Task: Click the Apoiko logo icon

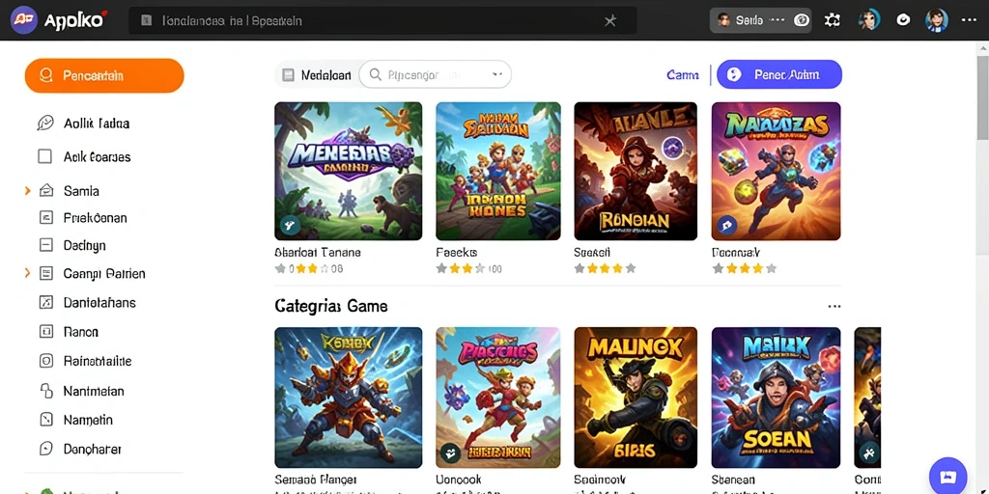Action: (x=23, y=19)
